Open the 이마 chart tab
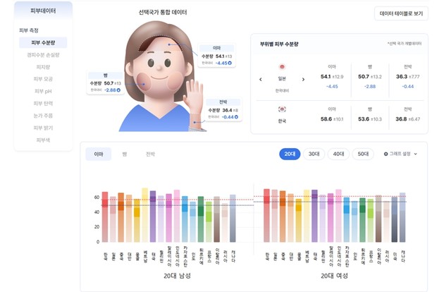This screenshot has height=292, width=444. (x=98, y=154)
